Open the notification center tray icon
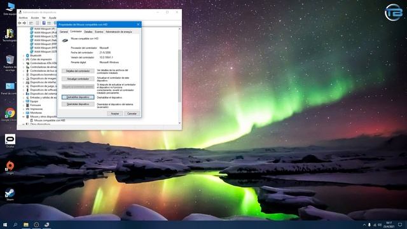This screenshot has height=229, width=407. [x=400, y=225]
